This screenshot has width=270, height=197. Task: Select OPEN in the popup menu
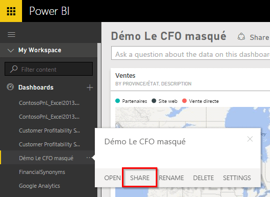(x=112, y=178)
